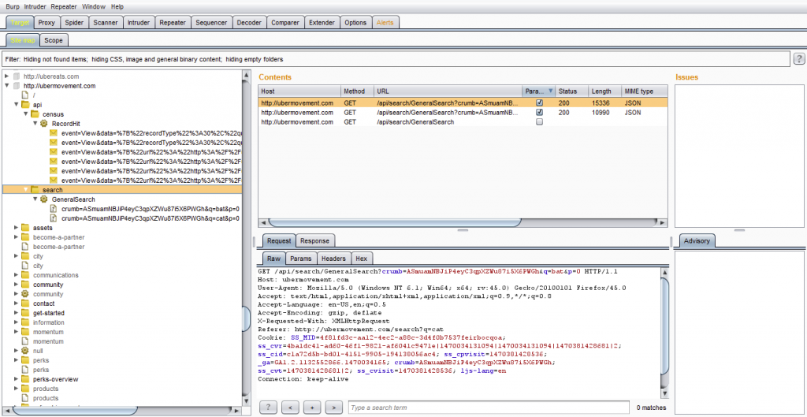This screenshot has width=807, height=417.
Task: Click the Params column sort arrow
Action: pyautogui.click(x=550, y=91)
